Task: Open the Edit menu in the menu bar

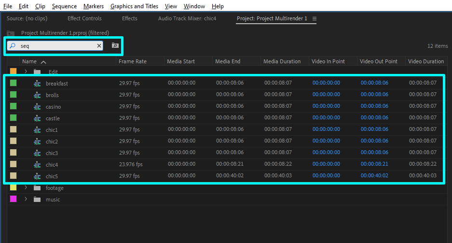Action: [23, 6]
